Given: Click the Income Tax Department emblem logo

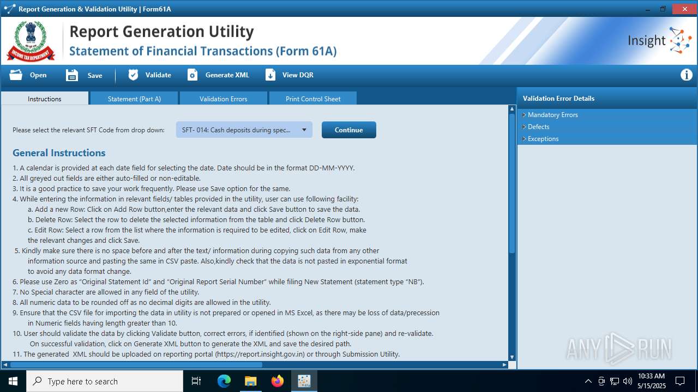Looking at the screenshot, I should [x=31, y=41].
